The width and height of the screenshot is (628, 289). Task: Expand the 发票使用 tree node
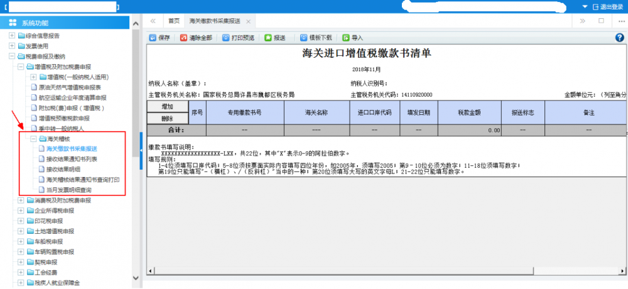point(11,46)
